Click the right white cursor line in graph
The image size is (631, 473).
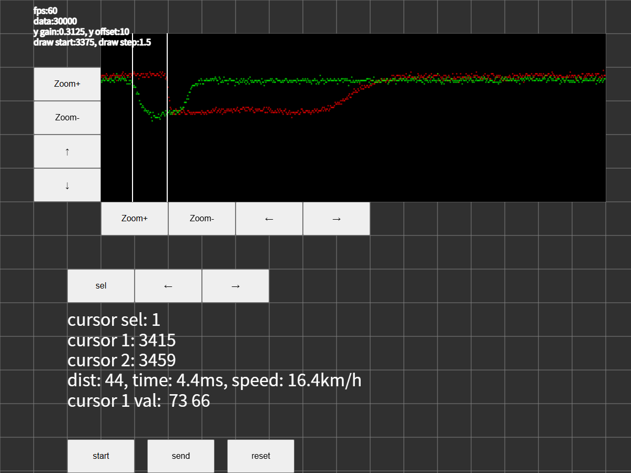point(167,158)
